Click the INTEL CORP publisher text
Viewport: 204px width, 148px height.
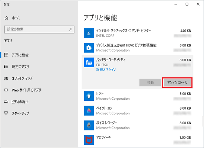[105, 36]
